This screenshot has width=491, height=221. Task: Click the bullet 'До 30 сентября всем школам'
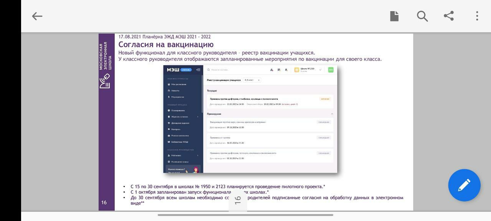coord(267,200)
